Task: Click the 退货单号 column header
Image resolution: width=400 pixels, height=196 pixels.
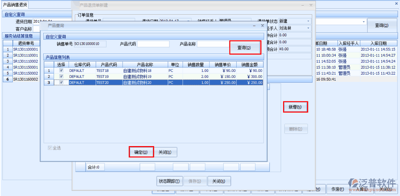Action: (26, 43)
